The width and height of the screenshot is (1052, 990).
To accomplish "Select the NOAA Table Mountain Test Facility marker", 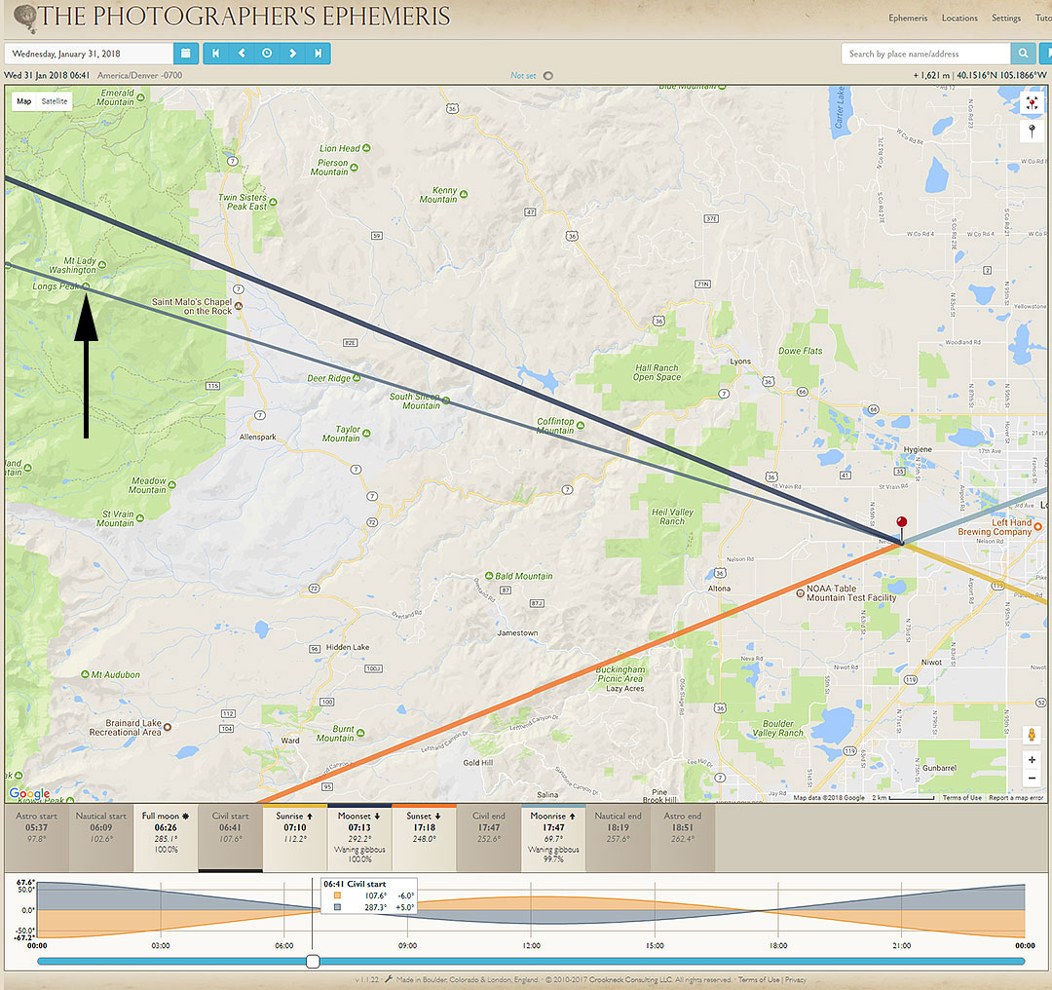I will [x=800, y=592].
